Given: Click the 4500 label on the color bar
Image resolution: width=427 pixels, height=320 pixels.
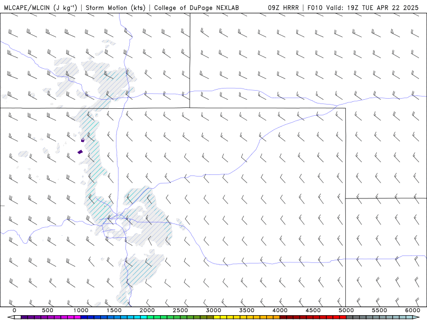Looking at the screenshot, I should click(313, 310).
